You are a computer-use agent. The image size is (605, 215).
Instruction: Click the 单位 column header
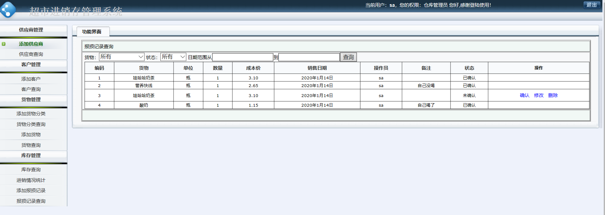(x=188, y=68)
